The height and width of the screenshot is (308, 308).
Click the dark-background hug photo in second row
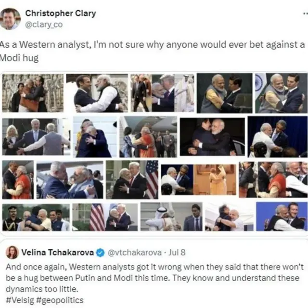point(212,137)
